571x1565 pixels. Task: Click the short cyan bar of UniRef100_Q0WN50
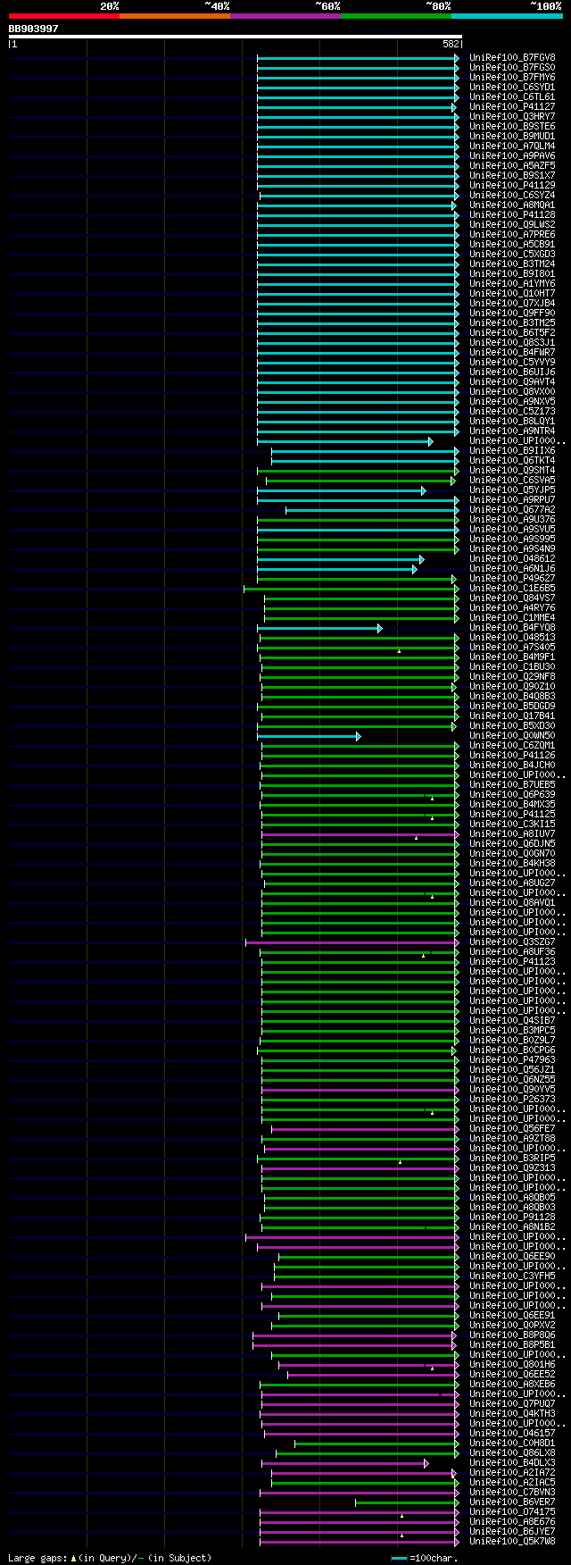pyautogui.click(x=309, y=736)
